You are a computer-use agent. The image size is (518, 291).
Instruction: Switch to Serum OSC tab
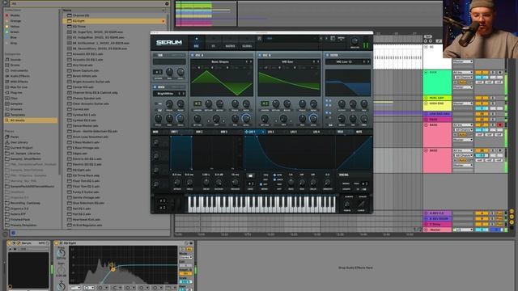coord(196,43)
